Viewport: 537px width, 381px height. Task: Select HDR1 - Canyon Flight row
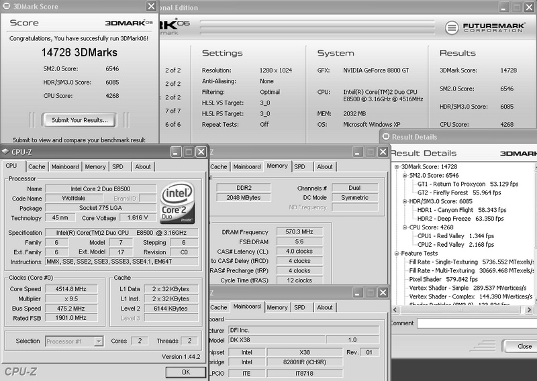pyautogui.click(x=462, y=210)
